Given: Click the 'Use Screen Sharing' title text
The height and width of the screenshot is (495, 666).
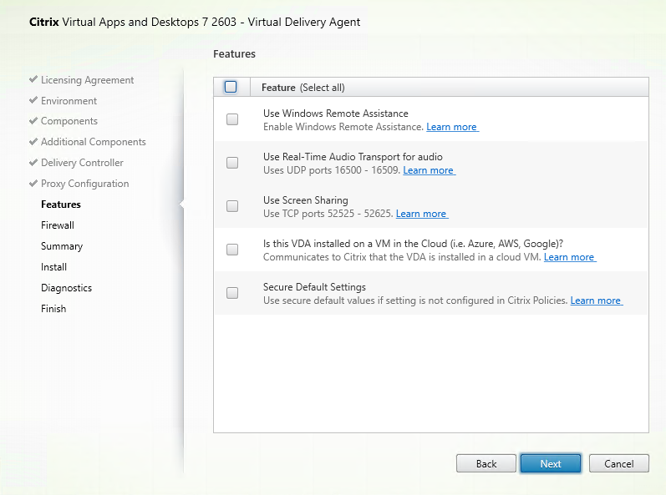Looking at the screenshot, I should click(305, 200).
